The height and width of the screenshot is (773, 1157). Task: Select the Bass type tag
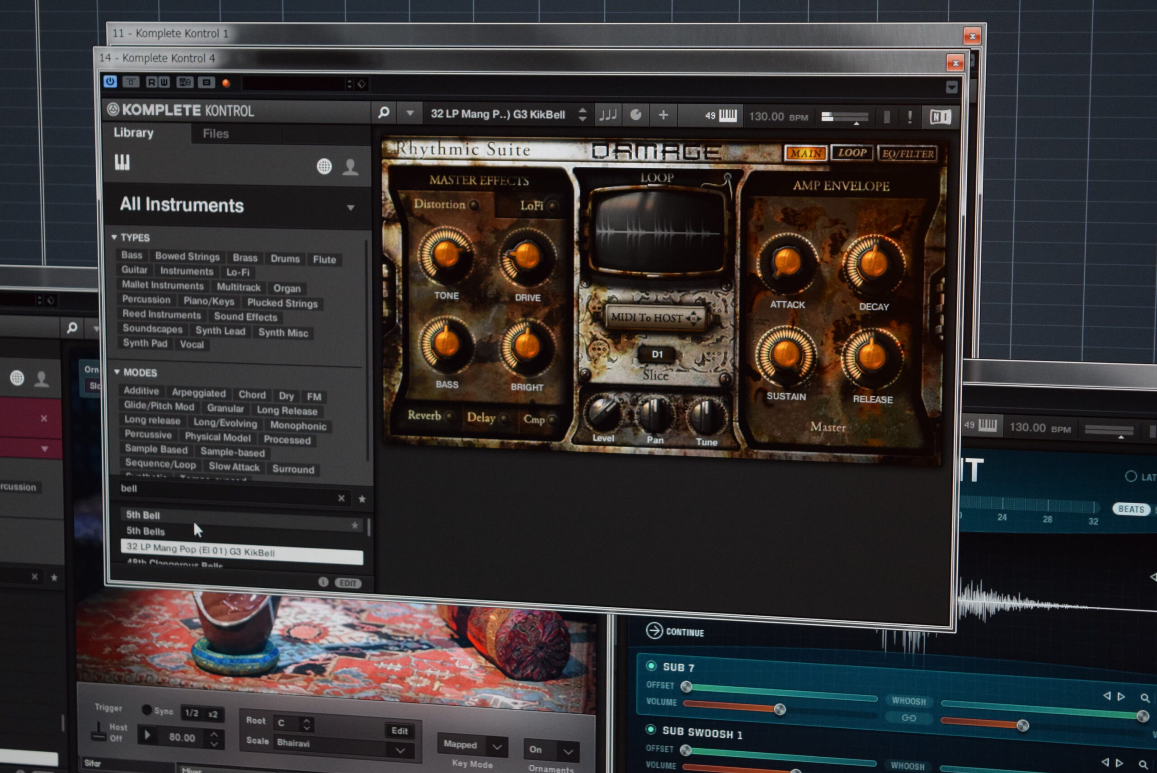(x=132, y=255)
